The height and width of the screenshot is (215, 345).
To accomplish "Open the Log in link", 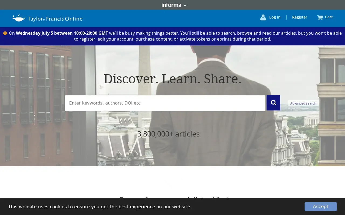I will tap(275, 17).
